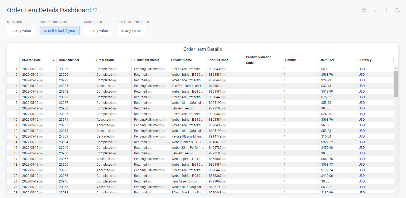Open drill menu on product code 81995

pos(220,86)
